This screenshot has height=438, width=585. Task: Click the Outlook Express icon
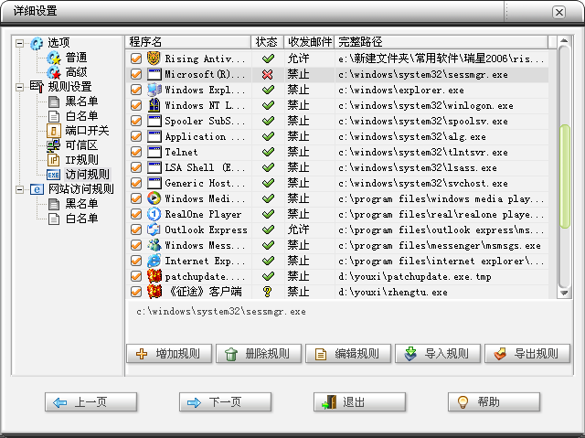[154, 230]
